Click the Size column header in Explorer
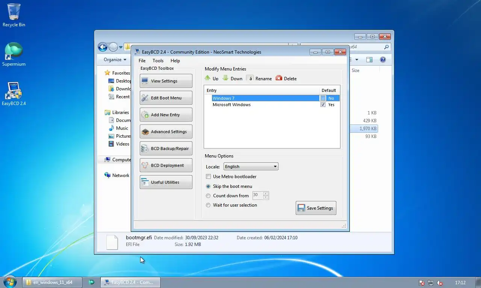Image resolution: width=481 pixels, height=288 pixels. (x=355, y=70)
